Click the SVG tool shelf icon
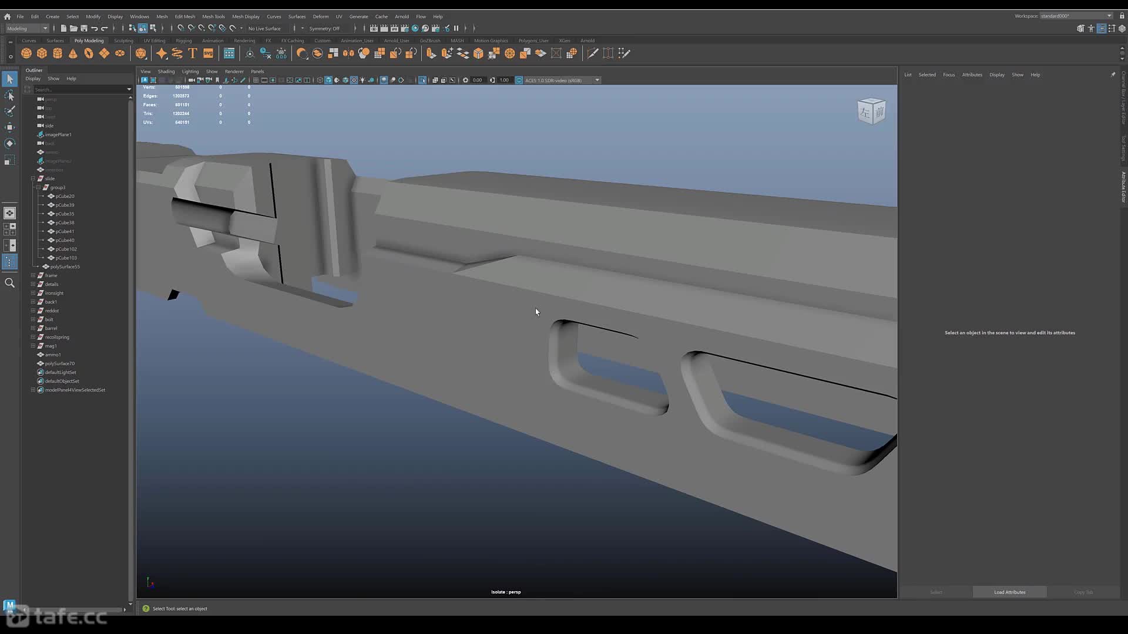Viewport: 1128px width, 634px height. (208, 53)
